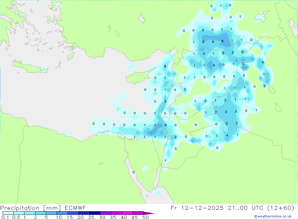Pick the 30–35 mm violet legend swatch
Image resolution: width=298 pixels, height=219 pixels.
tap(106, 213)
